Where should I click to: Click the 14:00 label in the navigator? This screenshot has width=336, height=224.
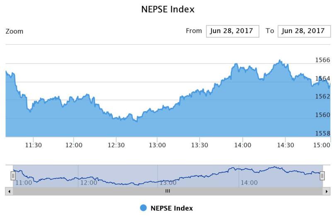pos(249,183)
